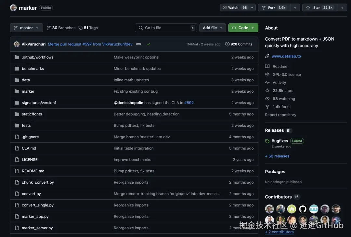Click the ff4b5af commit hash
This screenshot has width=351, height=237.
pyautogui.click(x=192, y=44)
